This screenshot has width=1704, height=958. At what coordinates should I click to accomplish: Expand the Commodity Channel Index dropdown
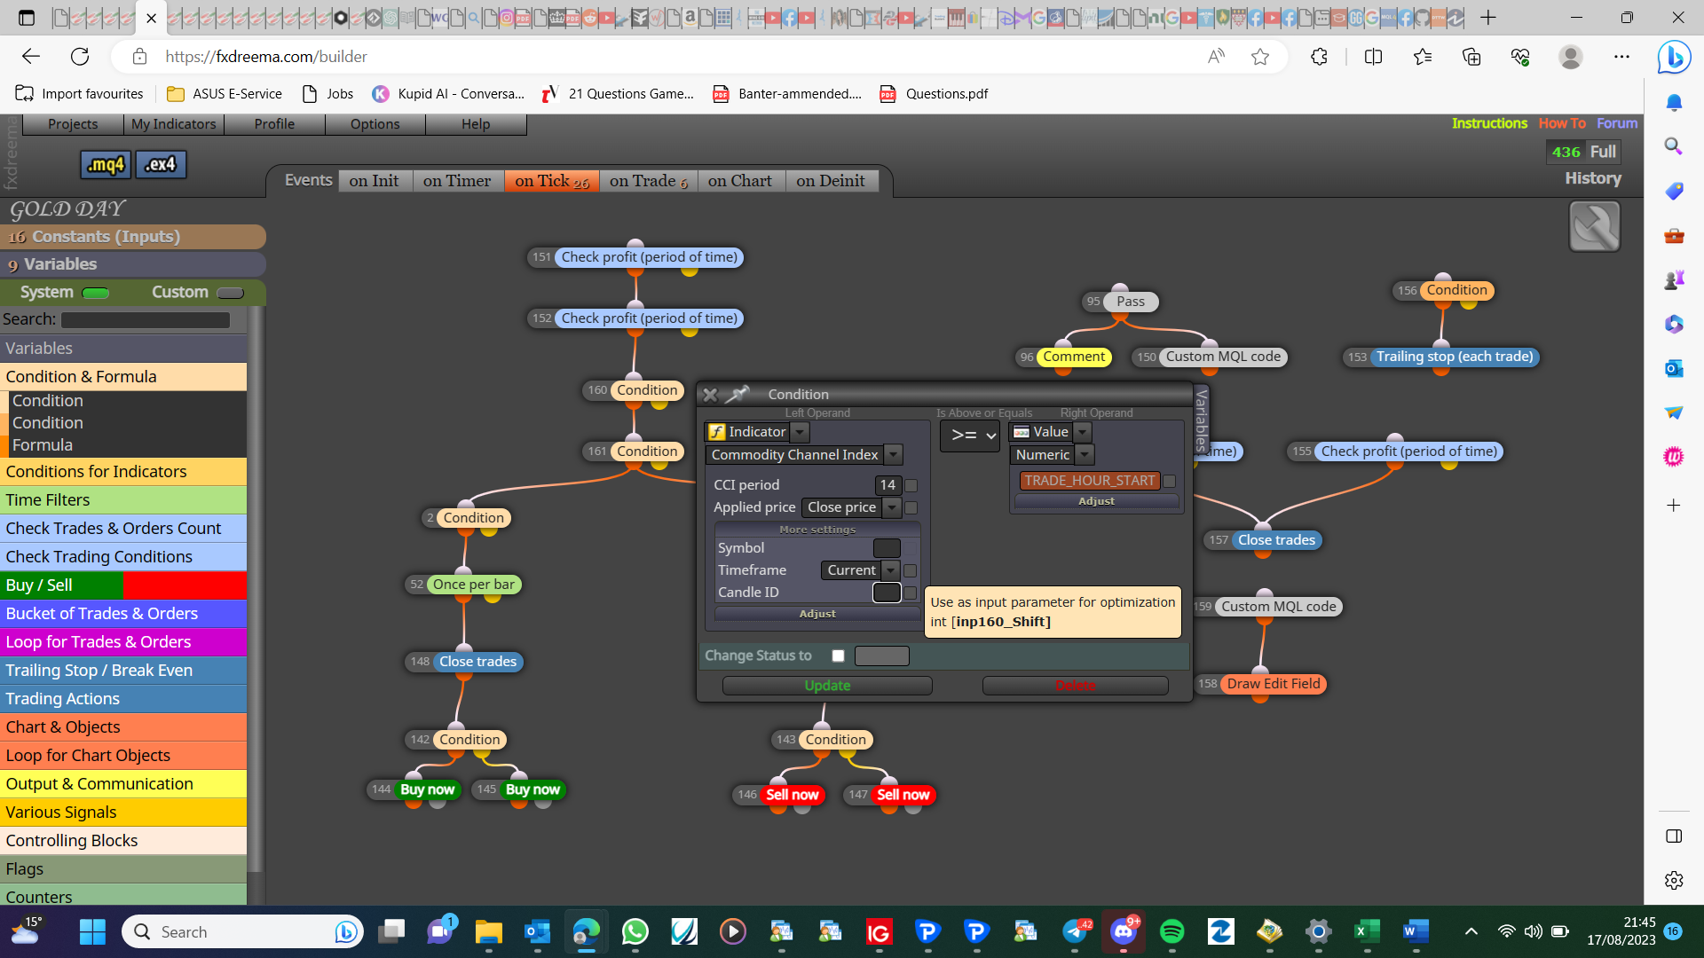click(894, 455)
